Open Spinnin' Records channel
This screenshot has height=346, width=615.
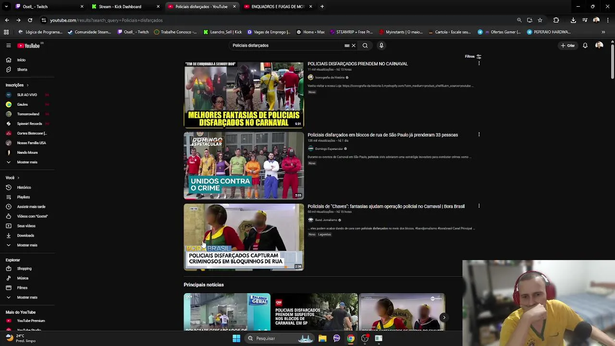point(29,124)
